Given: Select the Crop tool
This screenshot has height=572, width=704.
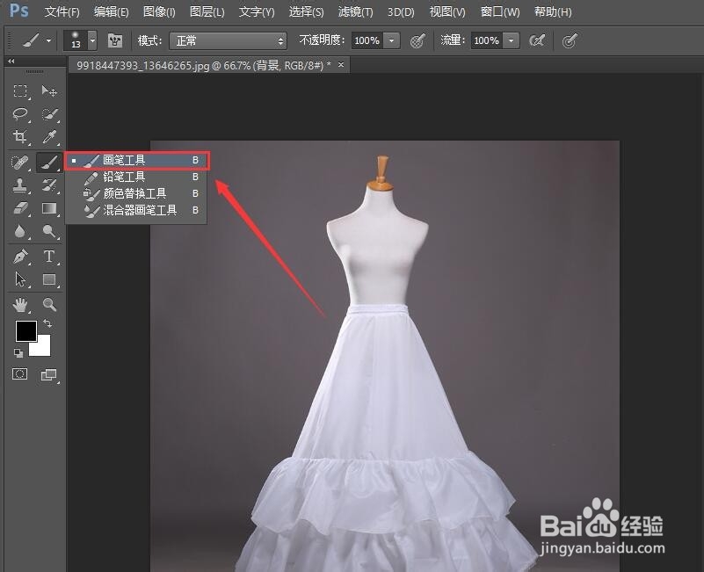Looking at the screenshot, I should (20, 136).
